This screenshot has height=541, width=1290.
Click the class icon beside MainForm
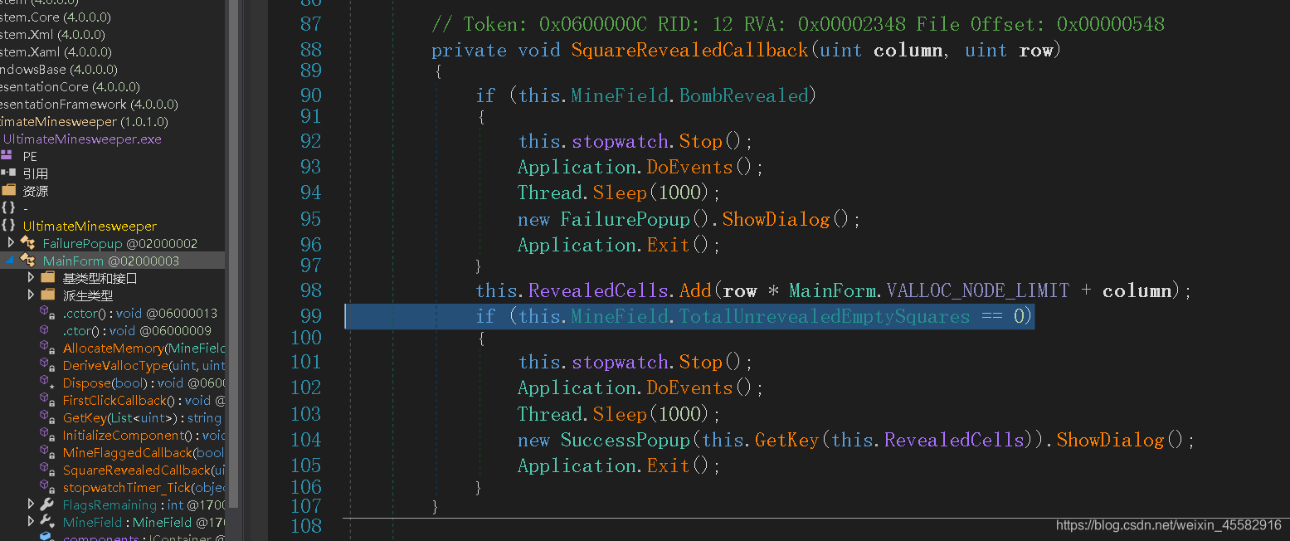(x=28, y=261)
